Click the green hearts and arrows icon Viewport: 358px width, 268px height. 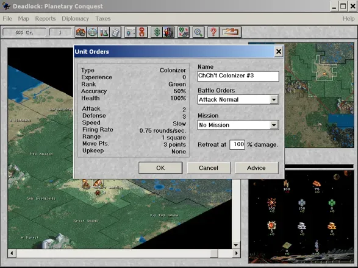click(x=184, y=32)
